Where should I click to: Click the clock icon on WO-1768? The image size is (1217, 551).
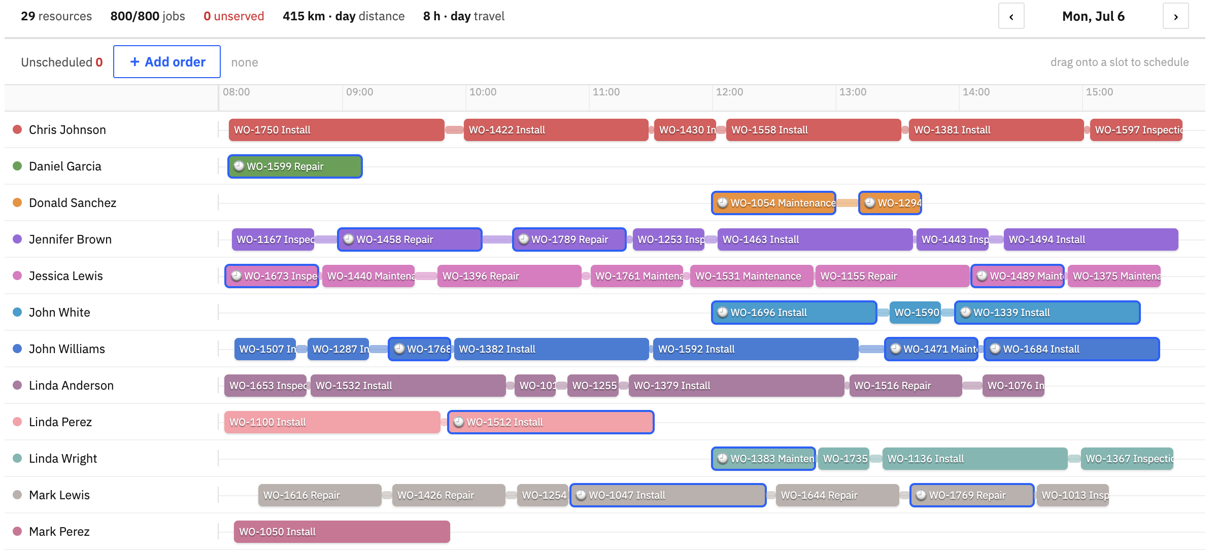point(399,349)
